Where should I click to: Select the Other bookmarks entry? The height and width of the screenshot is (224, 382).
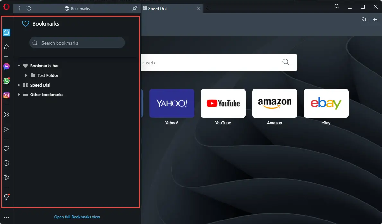pyautogui.click(x=47, y=95)
